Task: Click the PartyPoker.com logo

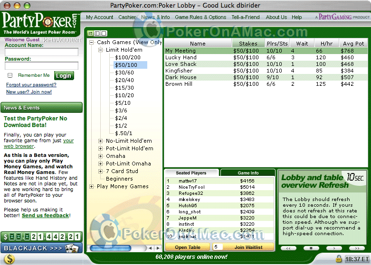Action: pyautogui.click(x=40, y=23)
